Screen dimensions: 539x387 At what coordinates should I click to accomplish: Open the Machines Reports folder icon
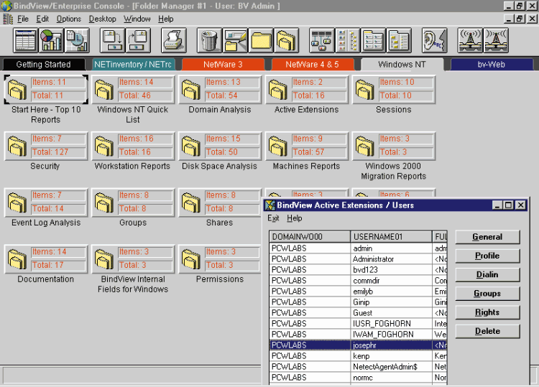[277, 146]
